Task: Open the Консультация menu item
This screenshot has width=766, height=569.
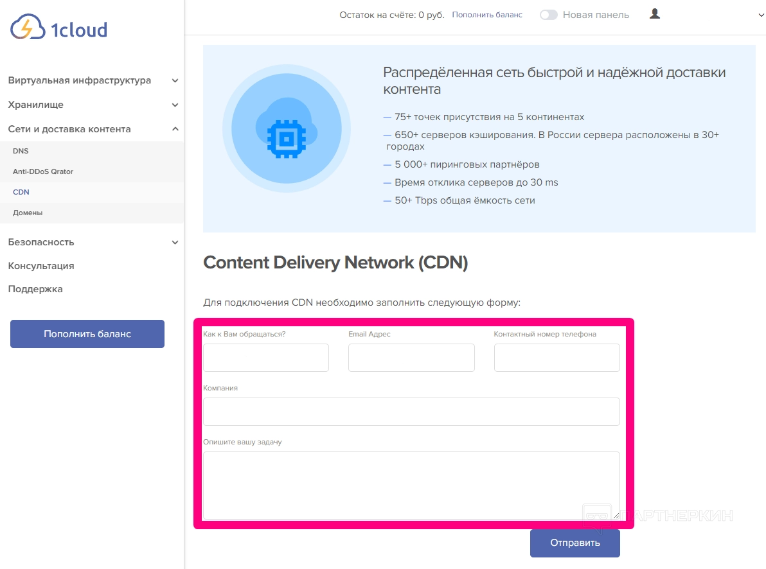Action: pos(41,266)
